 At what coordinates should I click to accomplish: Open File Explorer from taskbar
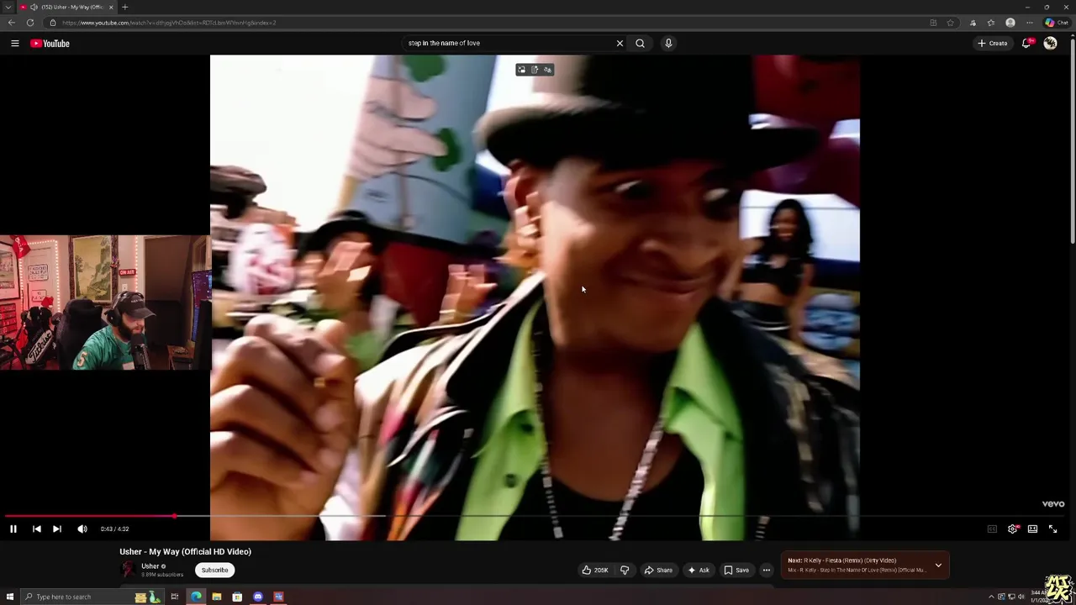coord(217,597)
